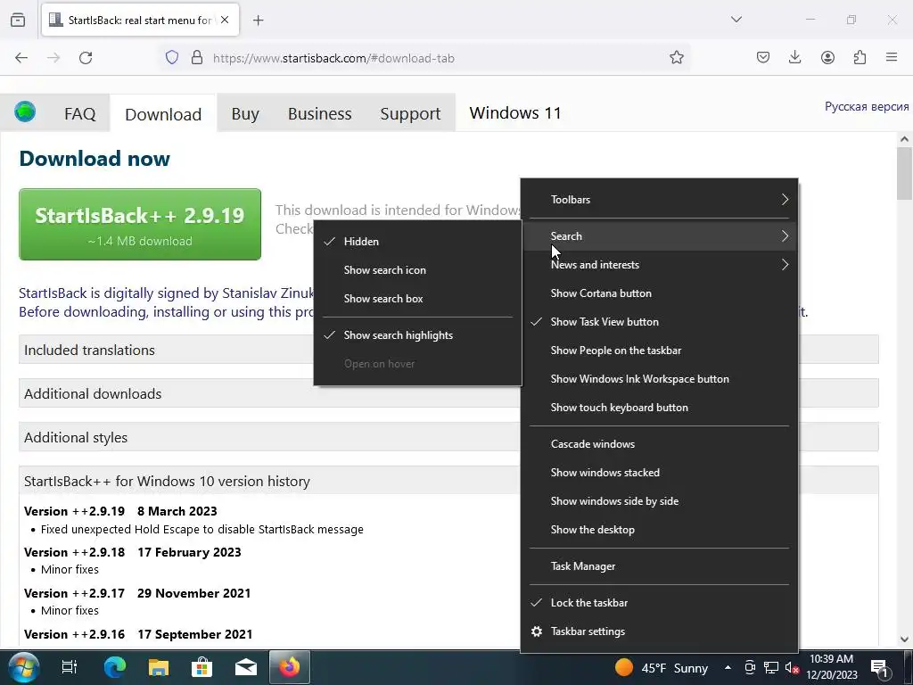Choose Show search box option
The image size is (913, 685).
point(417,298)
